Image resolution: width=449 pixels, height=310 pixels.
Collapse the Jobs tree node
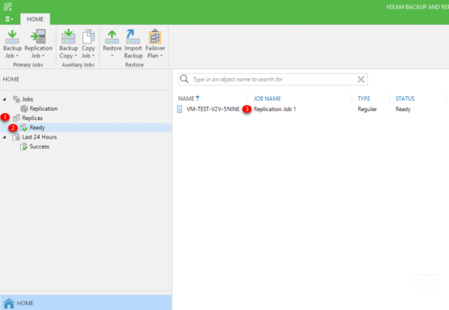pos(5,99)
